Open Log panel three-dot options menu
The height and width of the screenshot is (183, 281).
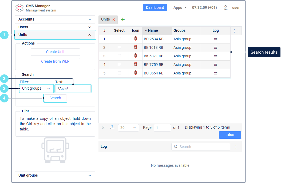pos(236,147)
